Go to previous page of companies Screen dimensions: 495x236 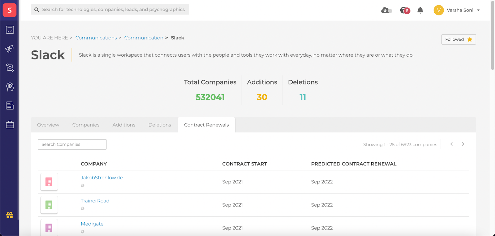click(452, 144)
